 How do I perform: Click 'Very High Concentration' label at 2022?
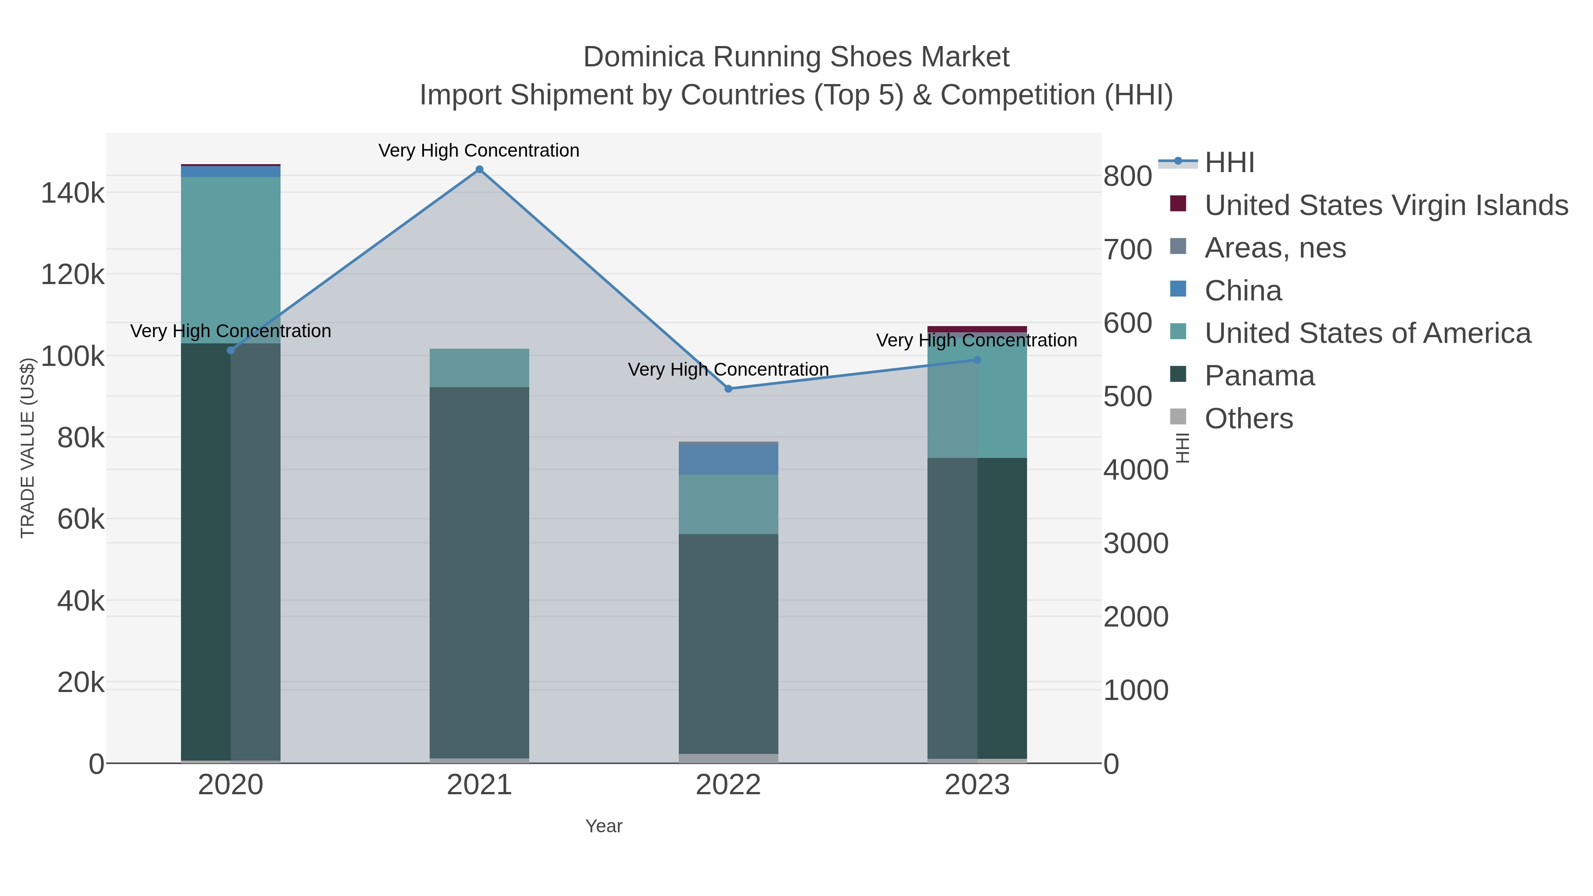(728, 370)
